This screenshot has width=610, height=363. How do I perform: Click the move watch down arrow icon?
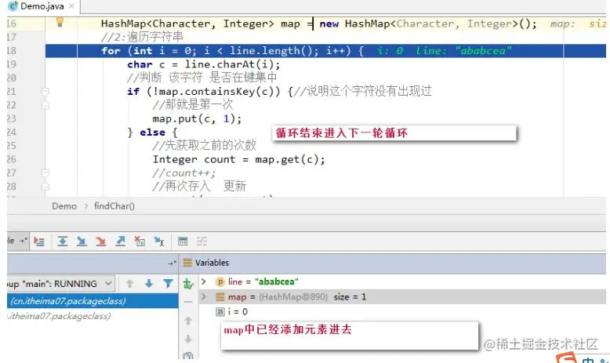coord(188,339)
